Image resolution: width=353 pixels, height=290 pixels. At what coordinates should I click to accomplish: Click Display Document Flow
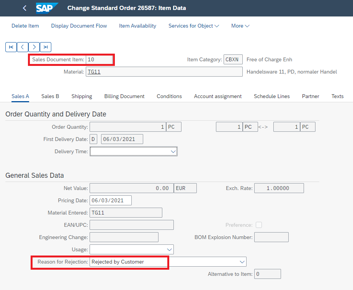[x=79, y=26]
